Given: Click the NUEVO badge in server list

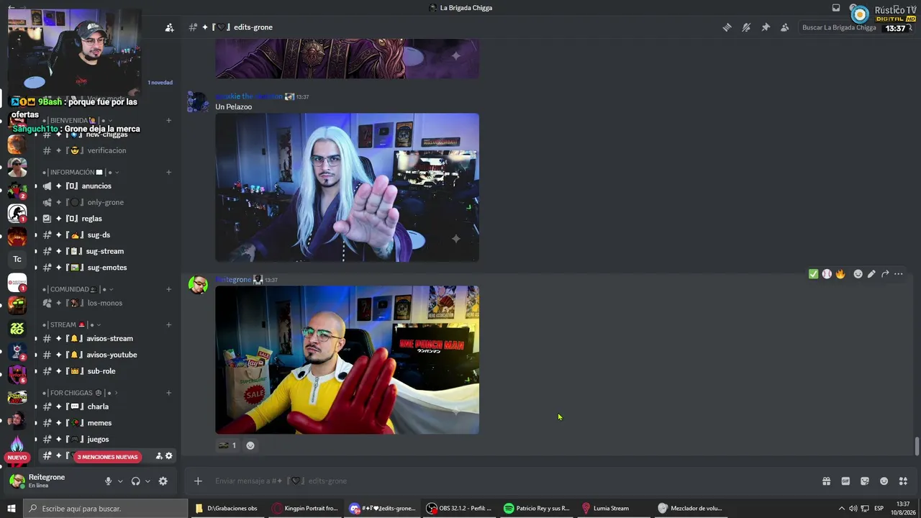Looking at the screenshot, I should (x=17, y=458).
